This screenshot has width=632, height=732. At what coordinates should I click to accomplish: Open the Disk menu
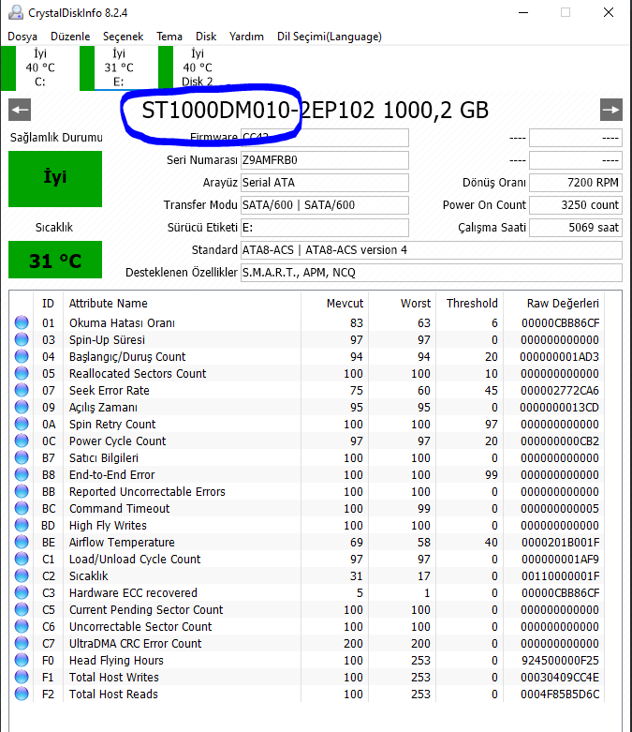pos(206,37)
